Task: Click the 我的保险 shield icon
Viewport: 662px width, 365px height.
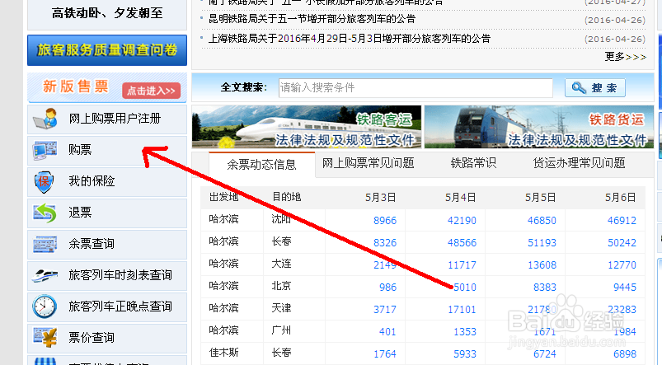Action: [45, 182]
